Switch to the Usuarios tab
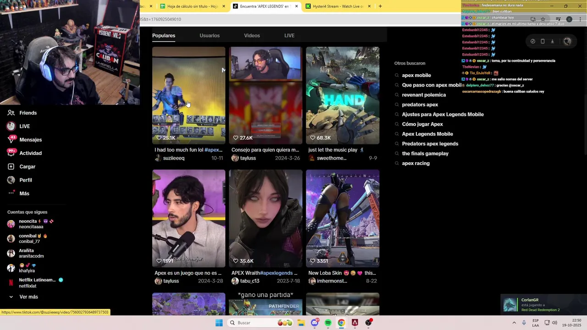Screen dimensions: 587x330 coord(210,35)
